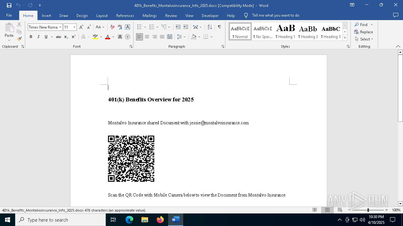The image size is (403, 226).
Task: Apply No Spacing style
Action: click(x=263, y=31)
